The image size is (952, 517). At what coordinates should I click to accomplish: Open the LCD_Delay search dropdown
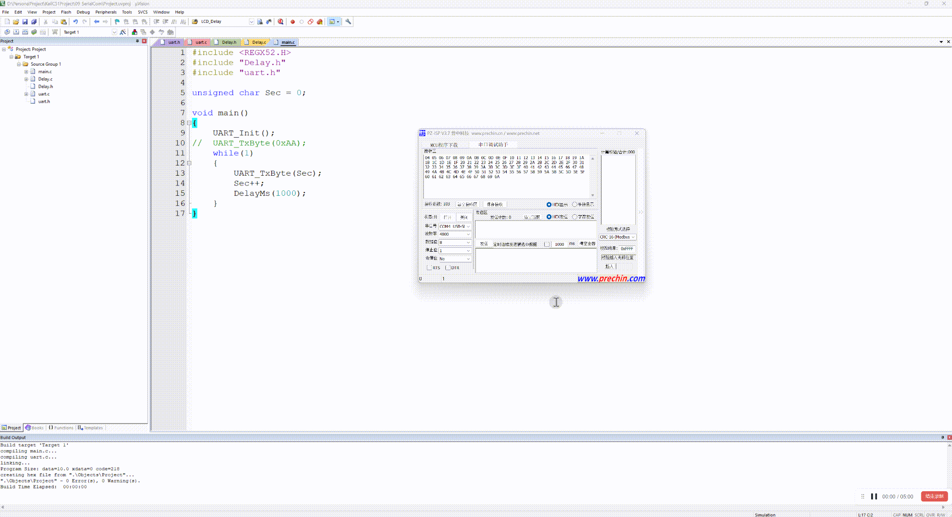click(x=251, y=21)
